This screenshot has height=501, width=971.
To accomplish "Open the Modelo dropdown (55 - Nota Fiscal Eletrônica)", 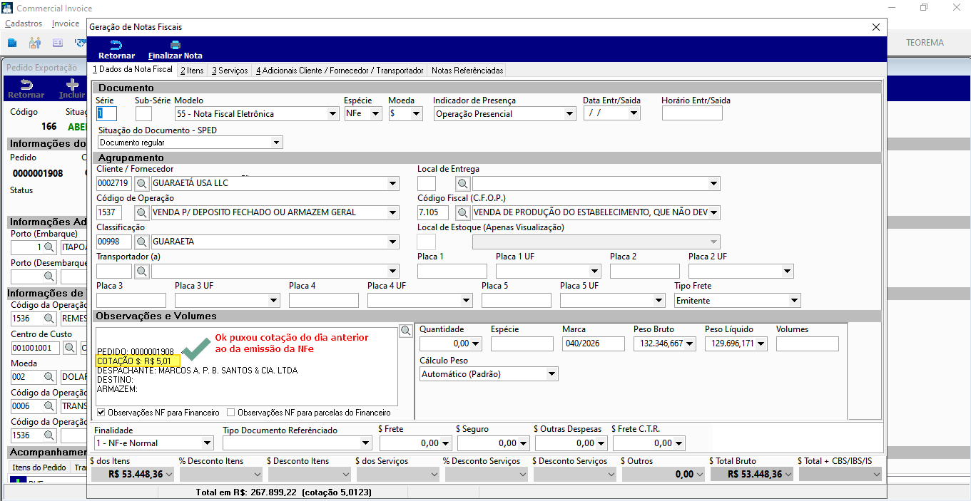I will pos(332,113).
